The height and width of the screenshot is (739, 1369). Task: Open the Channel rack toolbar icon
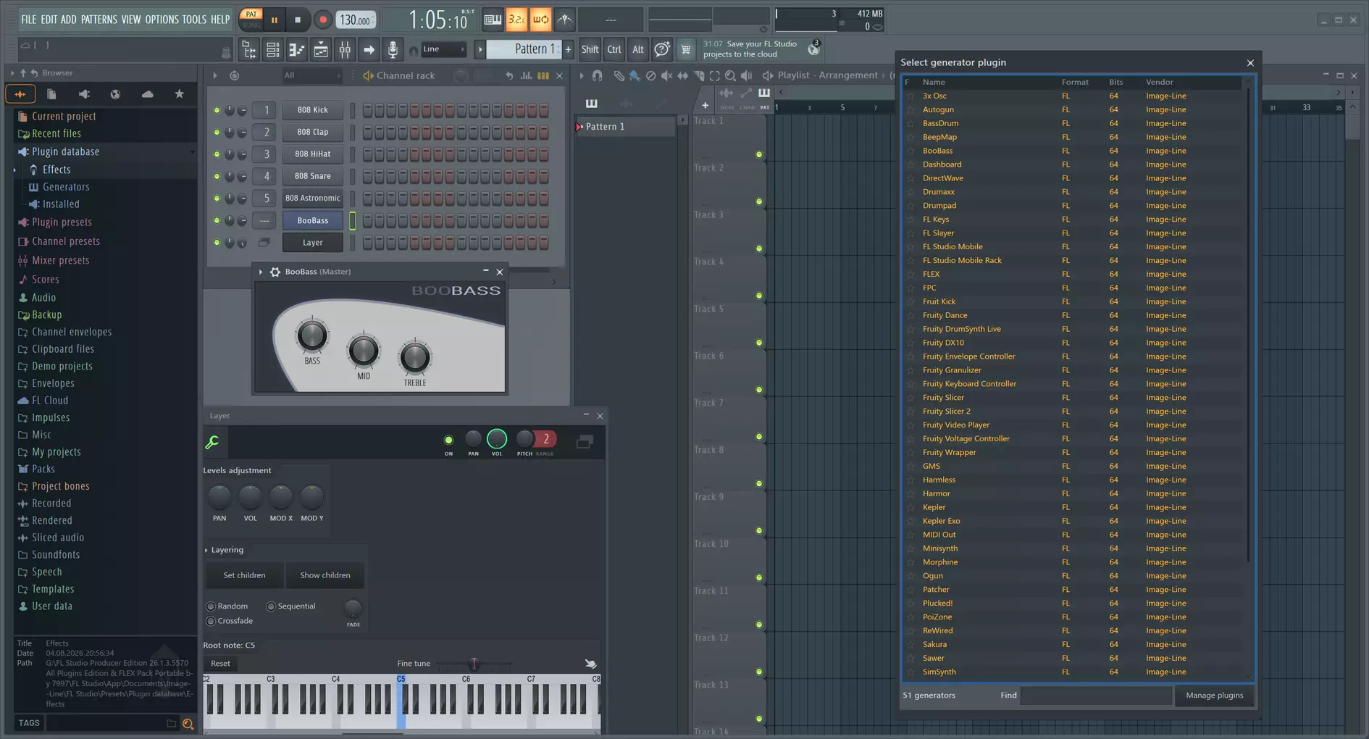click(272, 49)
